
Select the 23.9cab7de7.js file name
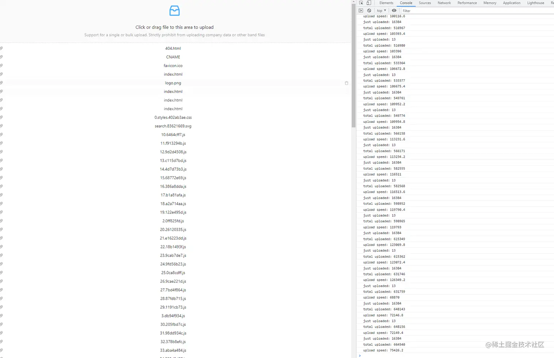pyautogui.click(x=173, y=255)
